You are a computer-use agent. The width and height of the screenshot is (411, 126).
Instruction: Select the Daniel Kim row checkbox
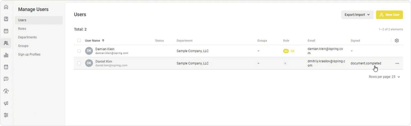79,63
